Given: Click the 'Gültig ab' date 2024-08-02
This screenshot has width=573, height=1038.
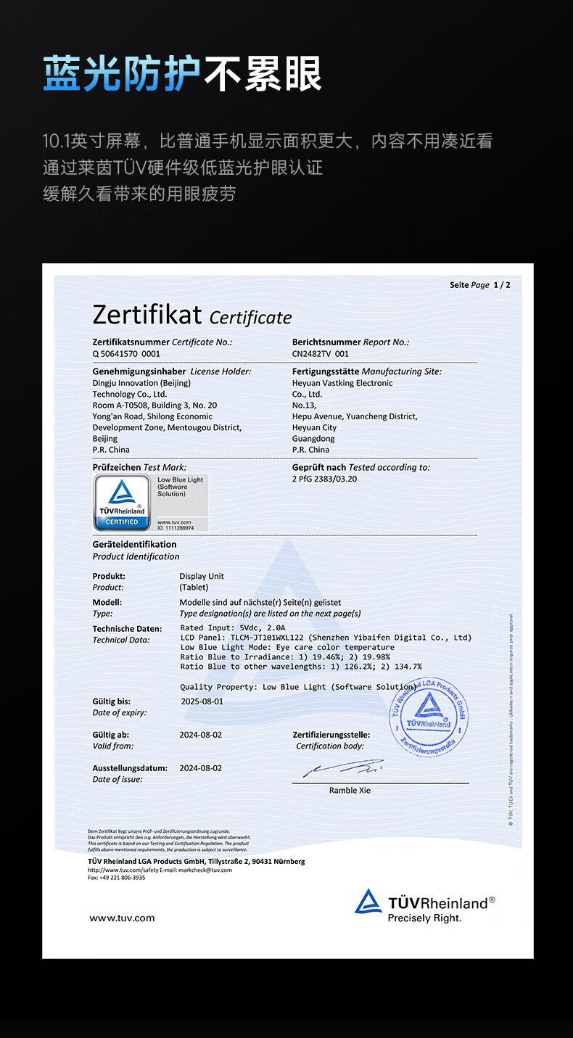Looking at the screenshot, I should (x=201, y=735).
